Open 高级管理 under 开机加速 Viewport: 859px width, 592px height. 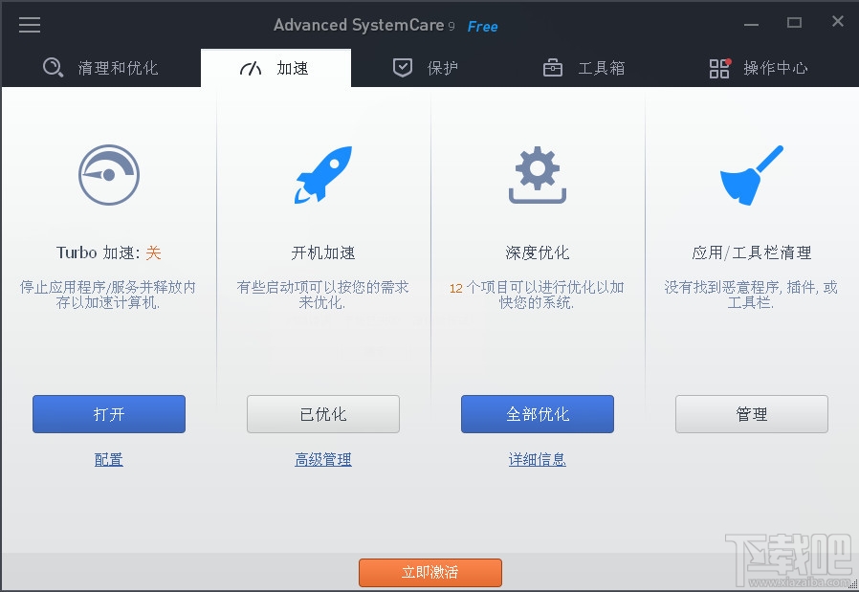[x=322, y=459]
